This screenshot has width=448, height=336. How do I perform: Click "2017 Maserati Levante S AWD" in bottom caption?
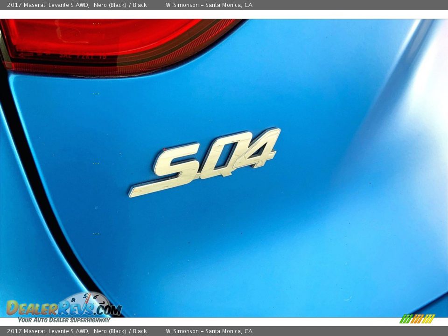[x=48, y=331]
